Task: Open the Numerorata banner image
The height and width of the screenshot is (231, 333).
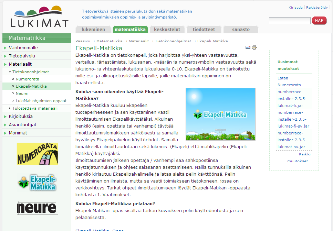Action: click(x=38, y=154)
